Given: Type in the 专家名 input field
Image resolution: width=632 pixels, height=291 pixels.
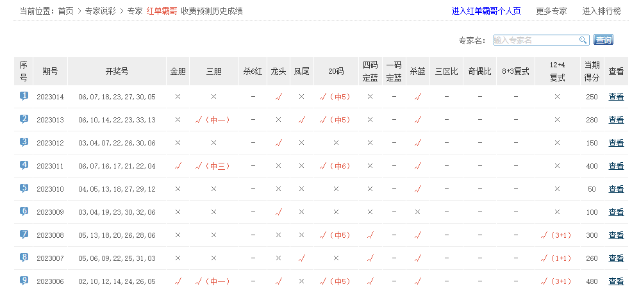Looking at the screenshot, I should click(x=536, y=40).
